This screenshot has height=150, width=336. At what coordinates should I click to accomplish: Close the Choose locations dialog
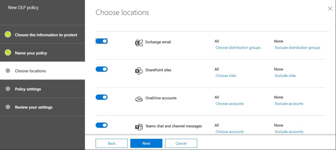coord(330,9)
